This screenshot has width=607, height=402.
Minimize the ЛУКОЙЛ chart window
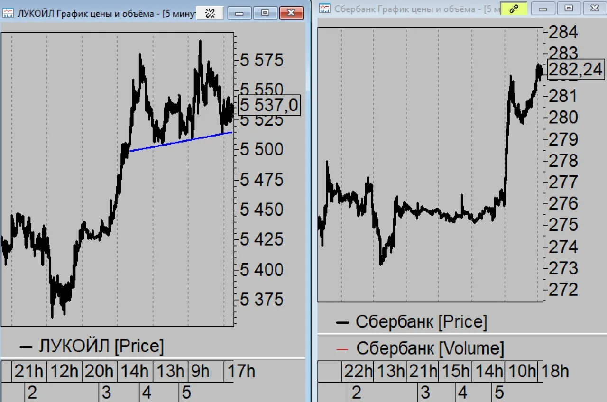(x=239, y=13)
